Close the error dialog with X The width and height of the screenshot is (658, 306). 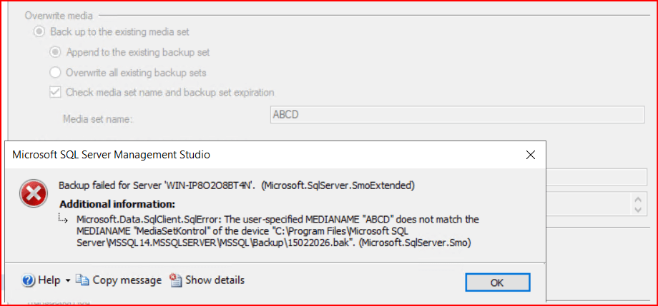click(531, 155)
